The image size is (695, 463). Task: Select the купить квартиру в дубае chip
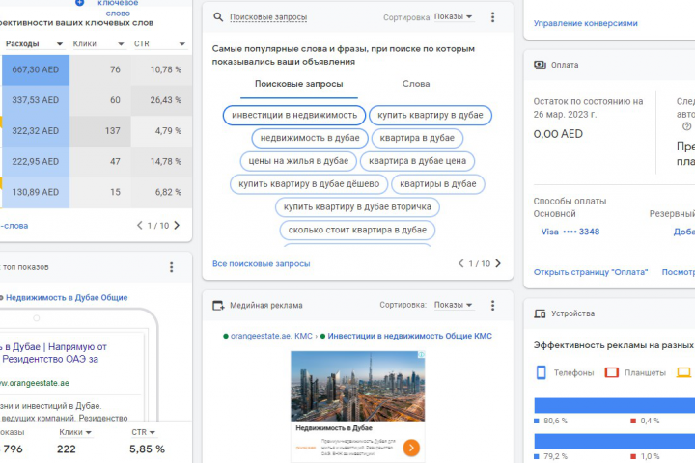pyautogui.click(x=431, y=115)
